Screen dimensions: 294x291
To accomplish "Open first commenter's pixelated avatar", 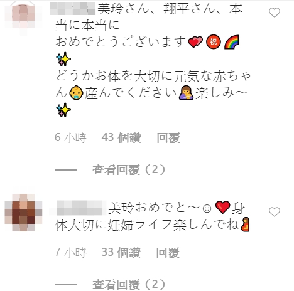I will (x=23, y=18).
